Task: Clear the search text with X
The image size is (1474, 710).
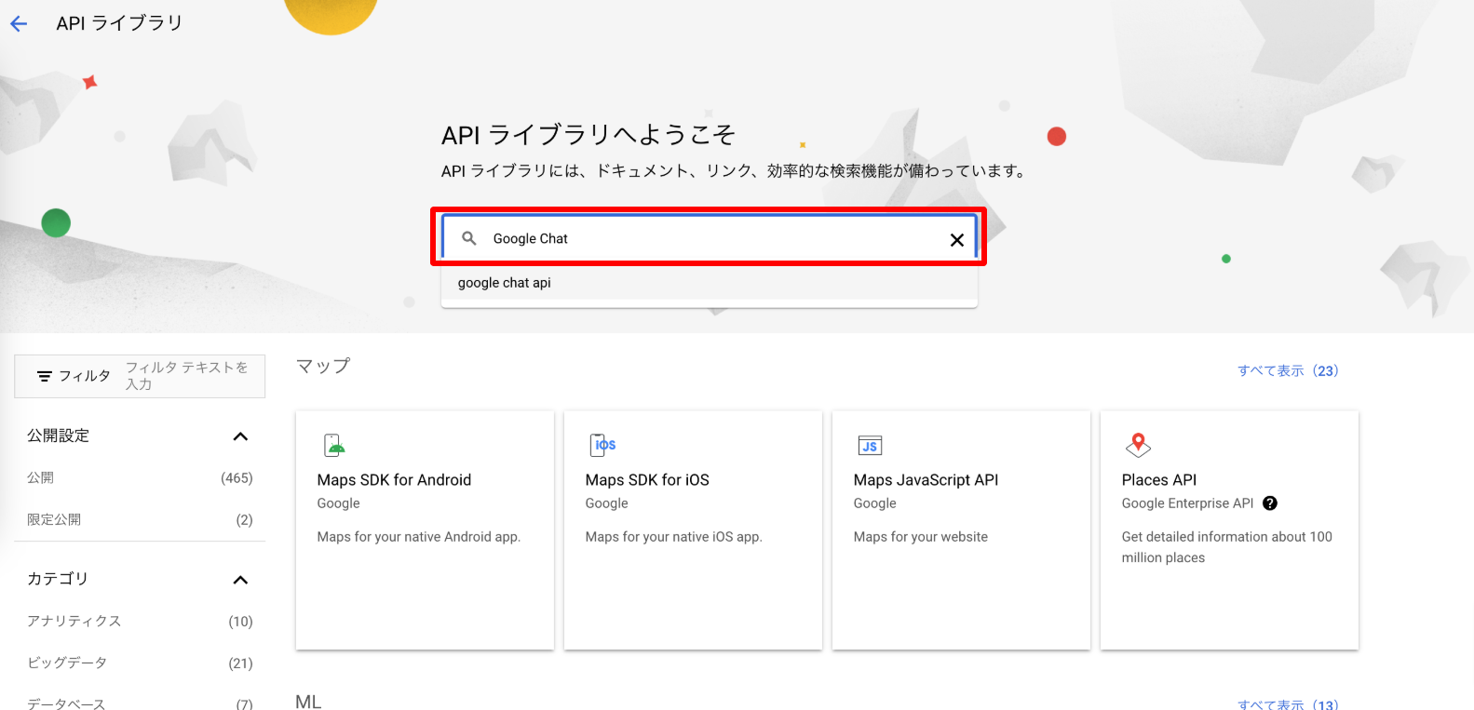Action: [x=956, y=240]
